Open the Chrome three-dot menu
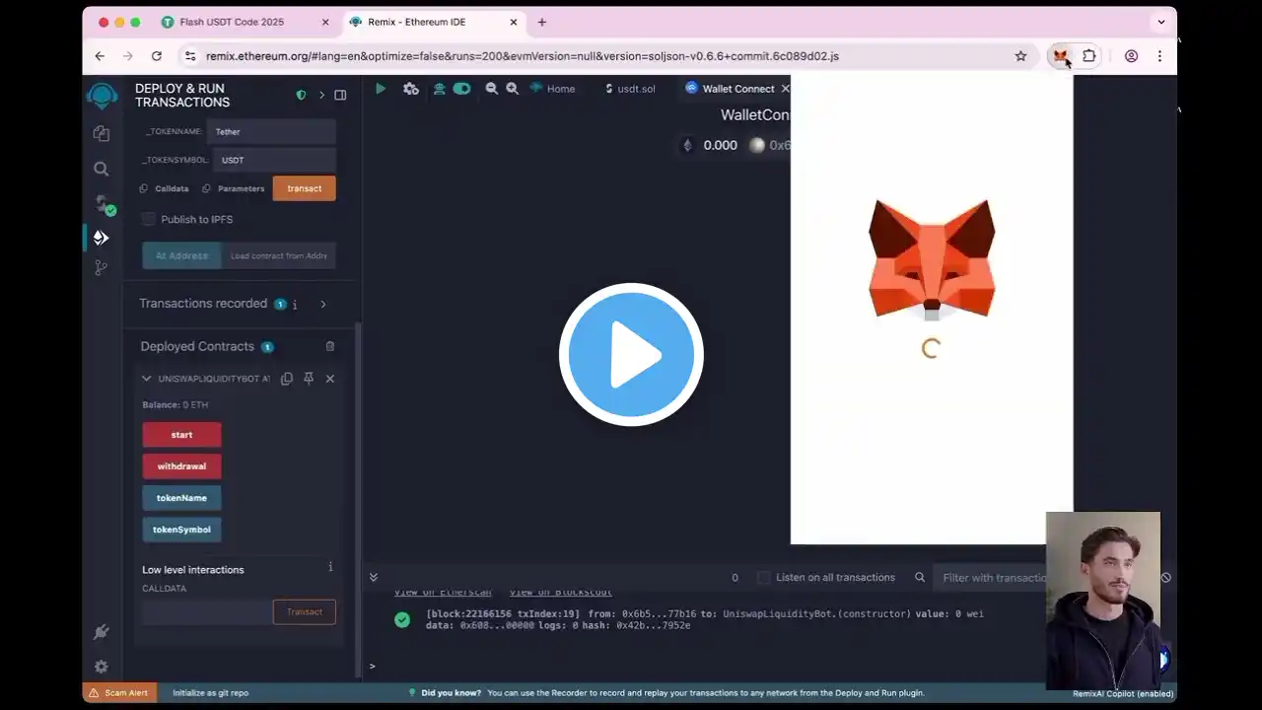This screenshot has height=710, width=1262. [1159, 56]
